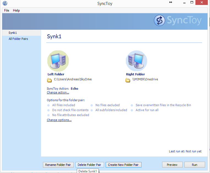Click Save overwritten files in the Recycle Bin text
The image size is (210, 173).
coord(163,105)
